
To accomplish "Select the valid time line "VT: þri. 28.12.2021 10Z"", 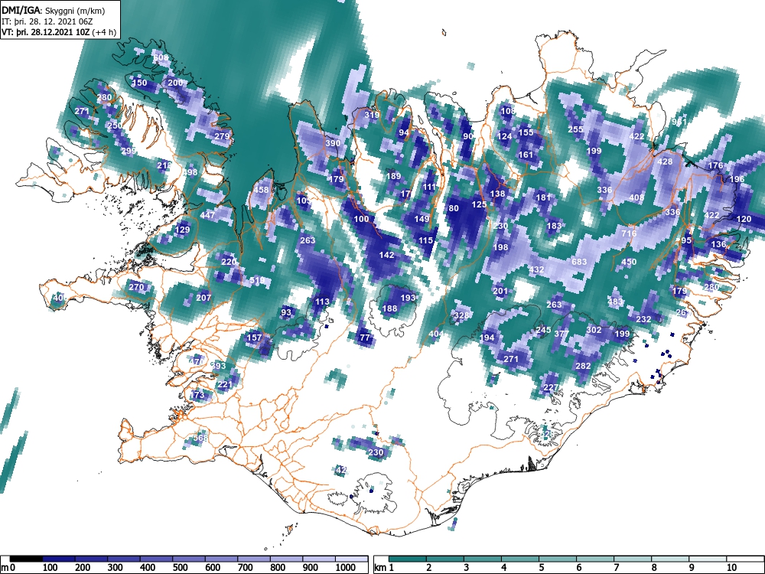I will tap(46, 32).
